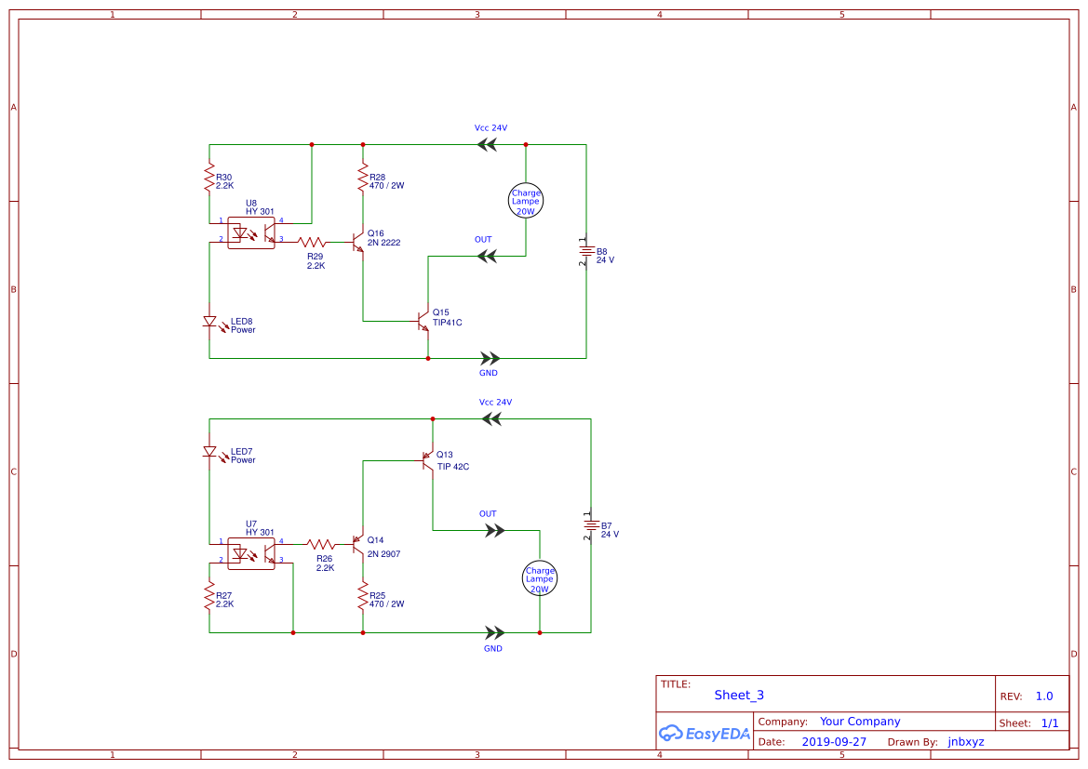Open the EasyEDA logo link
The height and width of the screenshot is (769, 1088).
(x=705, y=734)
